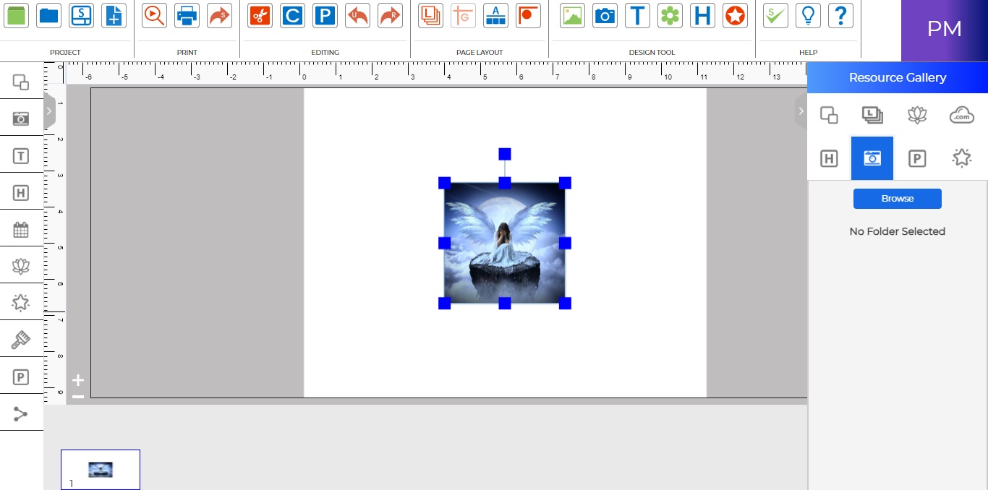The image size is (988, 490).
Task: Select the Text 'T' design tool
Action: 637,15
